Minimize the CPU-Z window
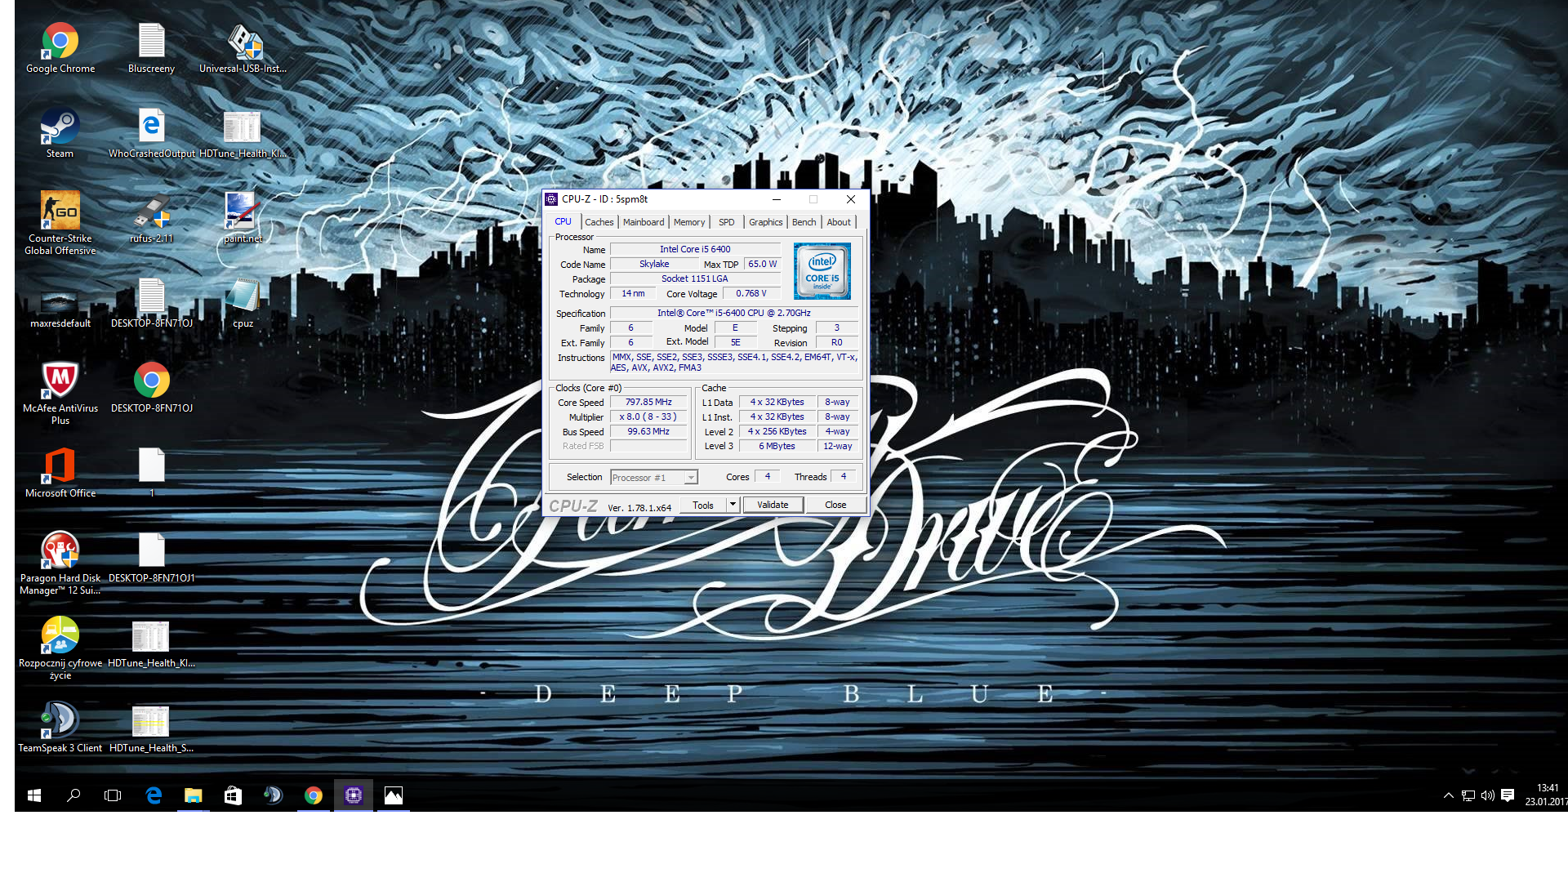This screenshot has height=882, width=1568. tap(777, 199)
